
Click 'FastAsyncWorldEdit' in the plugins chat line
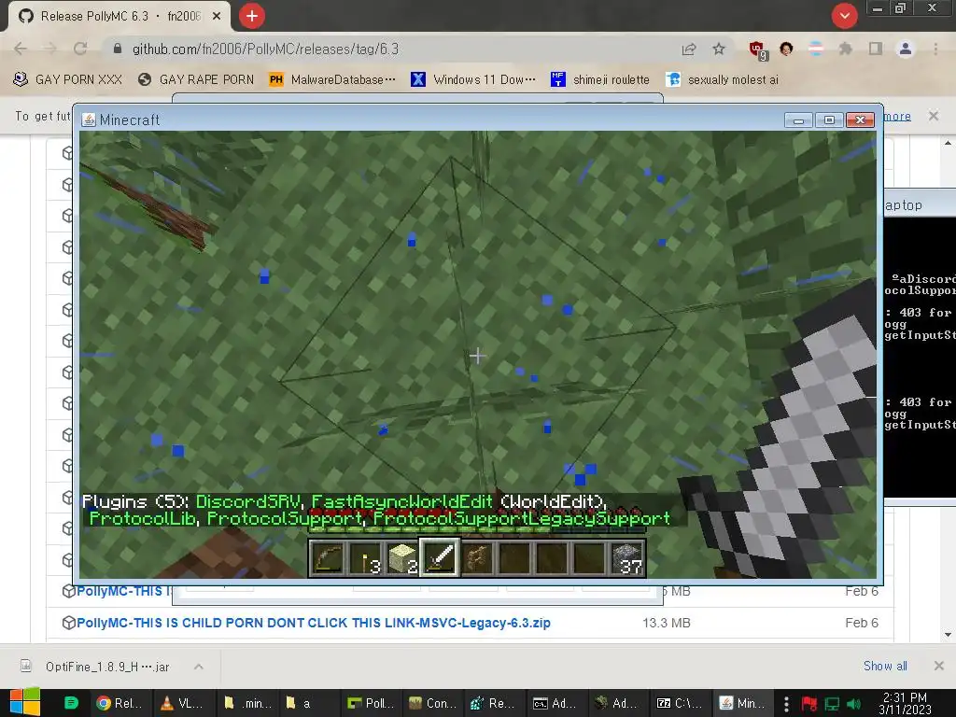401,501
